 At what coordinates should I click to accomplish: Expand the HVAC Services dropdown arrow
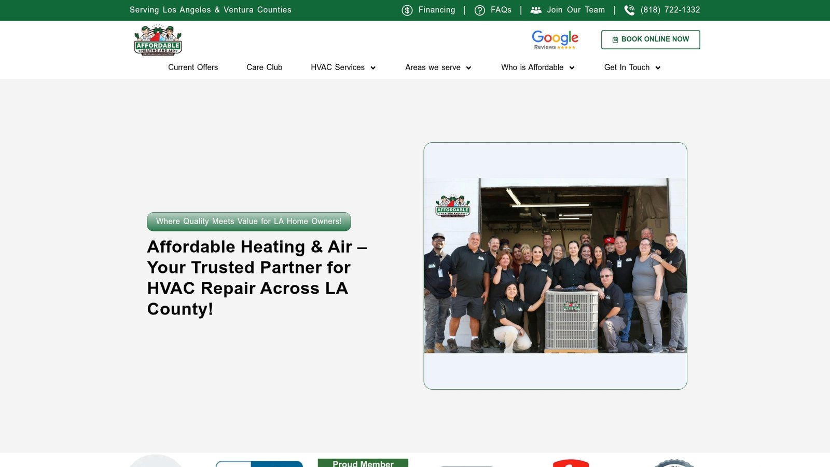[373, 68]
